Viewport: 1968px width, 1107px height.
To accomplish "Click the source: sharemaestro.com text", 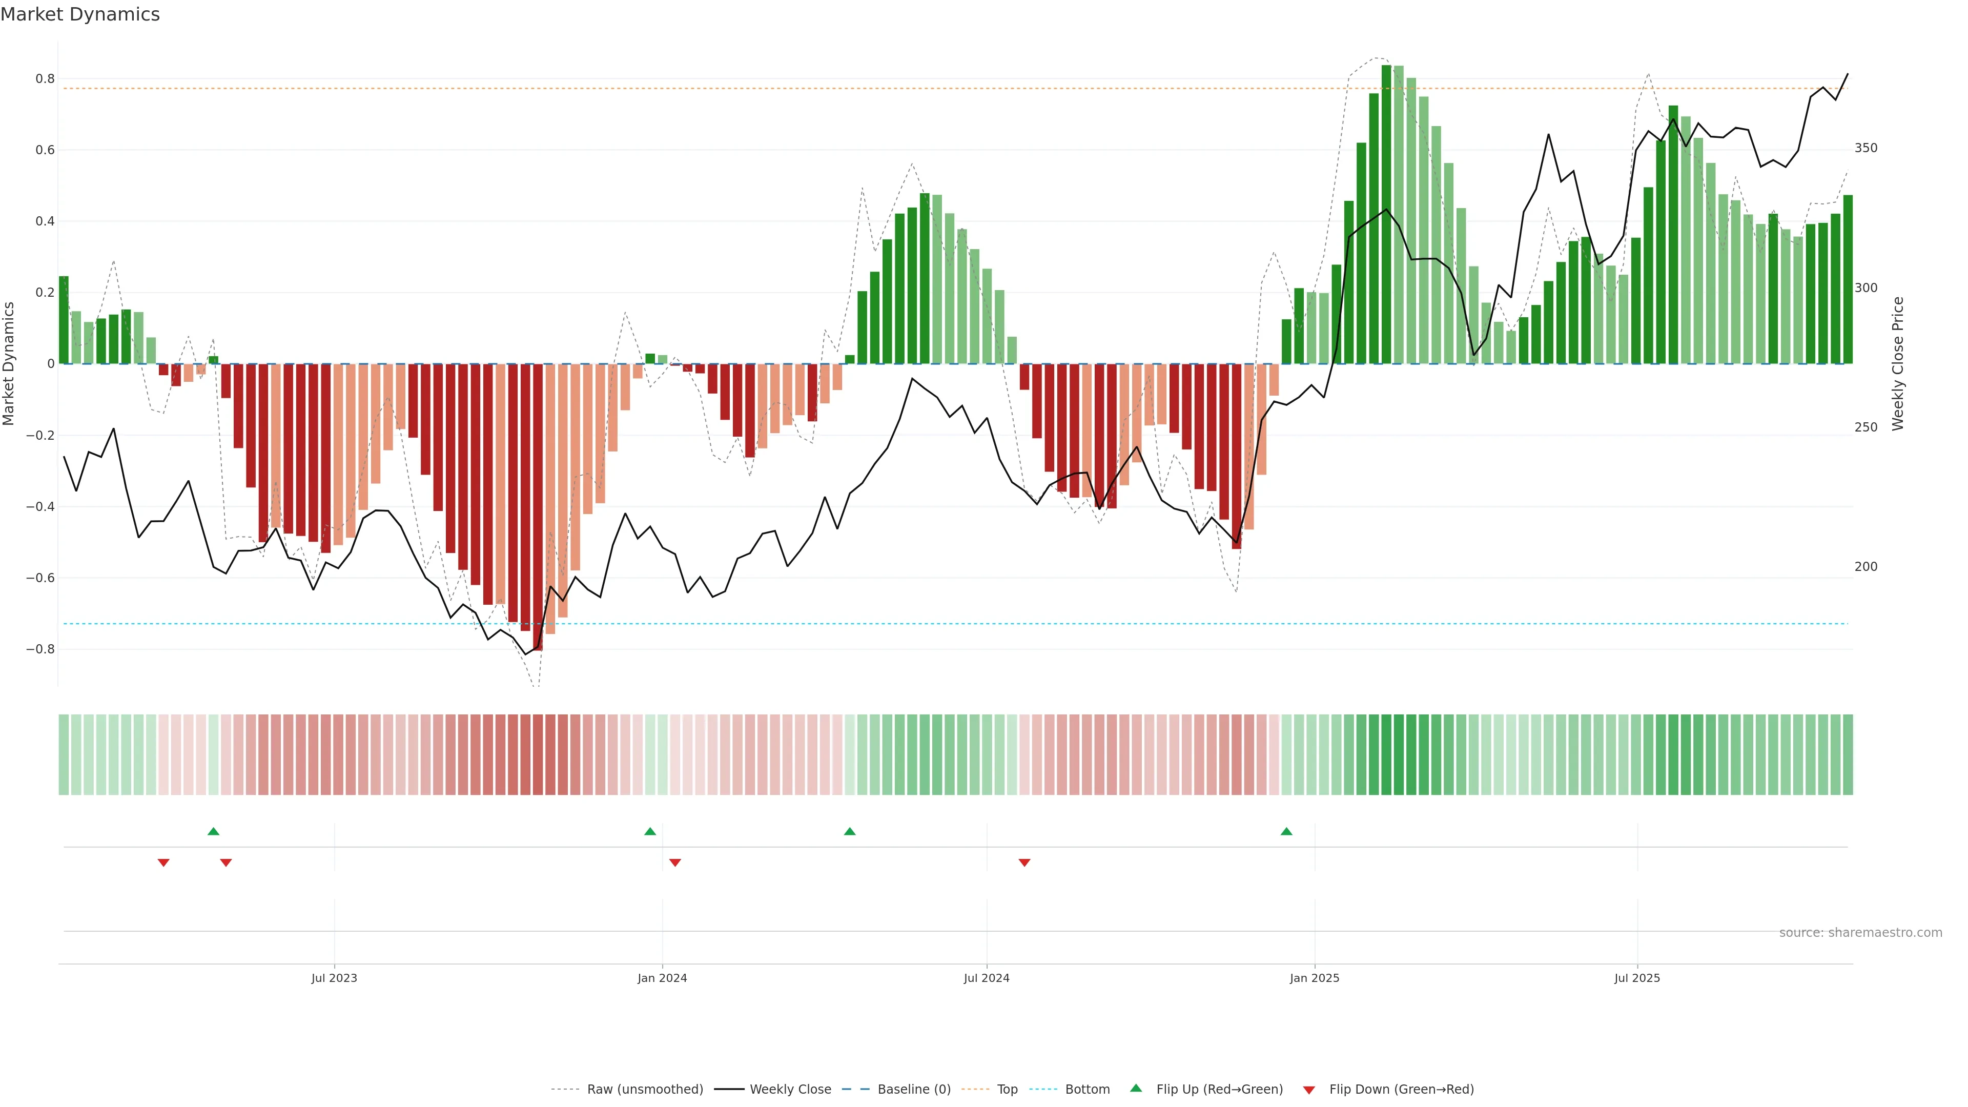I will point(1860,933).
